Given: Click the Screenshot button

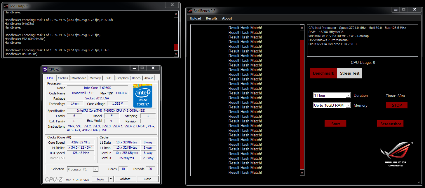Looking at the screenshot, I should point(390,124).
